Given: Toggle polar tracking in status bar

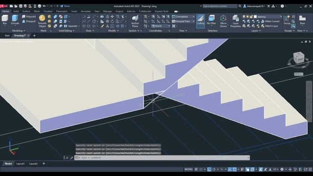Looking at the screenshot, I should coord(214,169).
